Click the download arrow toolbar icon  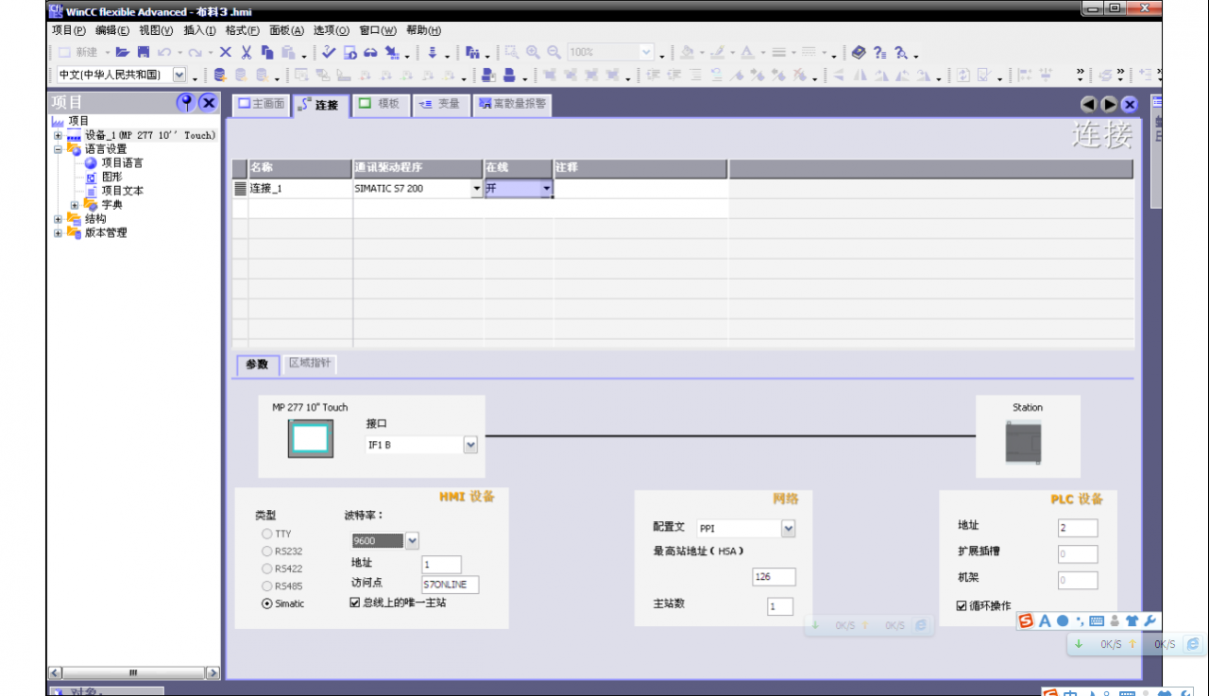tap(432, 52)
